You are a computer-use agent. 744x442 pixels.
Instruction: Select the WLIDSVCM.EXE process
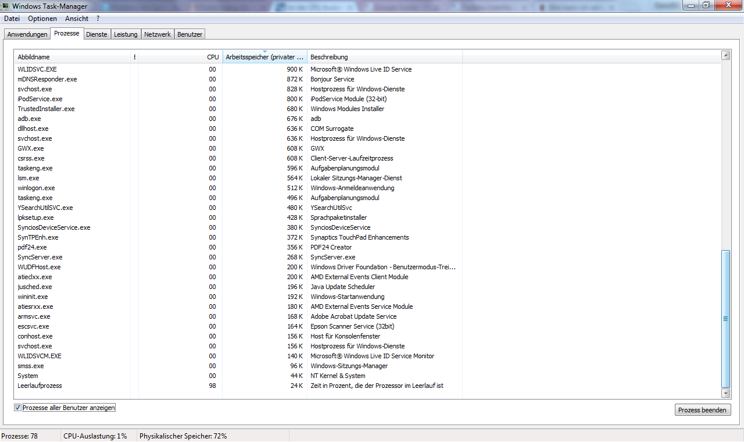click(40, 356)
